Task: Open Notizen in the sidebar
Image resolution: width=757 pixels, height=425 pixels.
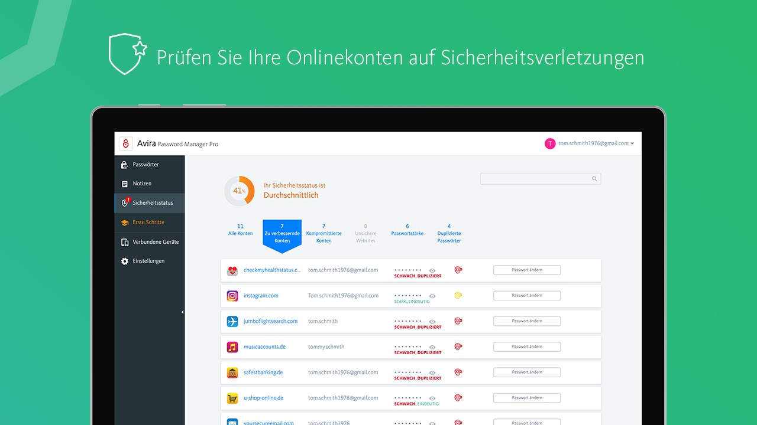Action: pos(150,184)
